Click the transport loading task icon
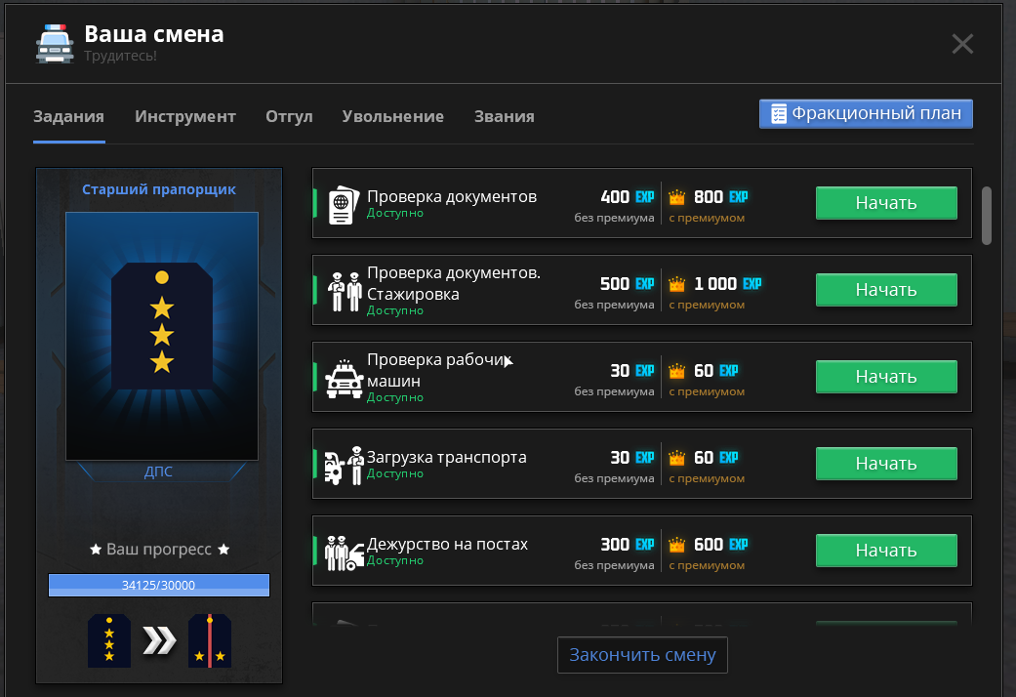This screenshot has width=1016, height=697. [x=344, y=465]
